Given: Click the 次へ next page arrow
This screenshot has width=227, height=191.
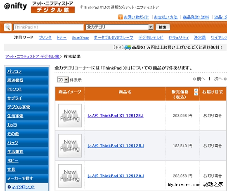Looking at the screenshot, I should click(225, 79).
